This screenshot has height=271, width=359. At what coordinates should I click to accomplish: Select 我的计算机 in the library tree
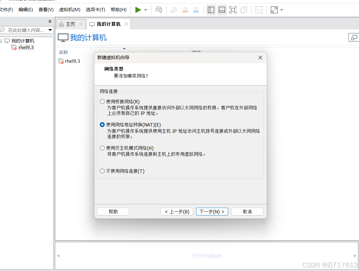[x=23, y=41]
